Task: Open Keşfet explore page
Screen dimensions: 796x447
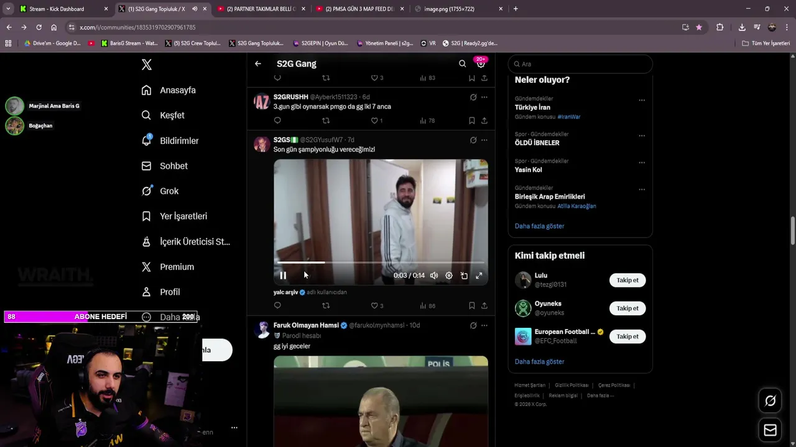Action: tap(163, 115)
